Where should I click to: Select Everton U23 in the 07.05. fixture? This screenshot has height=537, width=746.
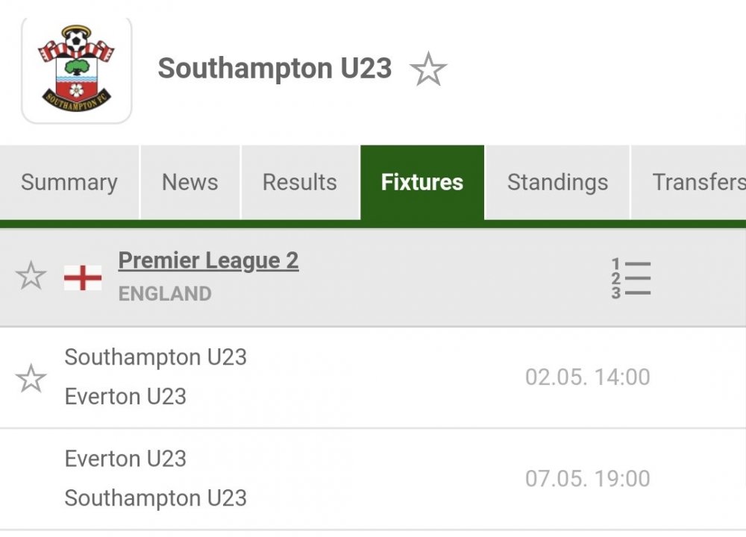click(x=125, y=459)
